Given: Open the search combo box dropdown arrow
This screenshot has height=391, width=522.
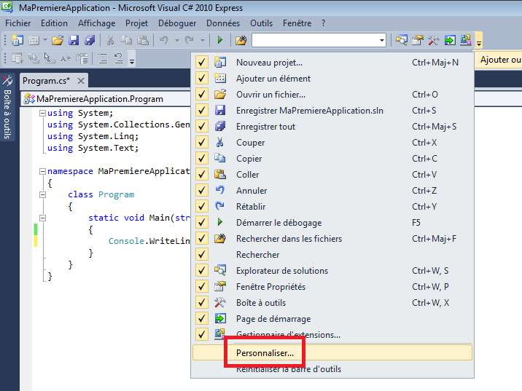Looking at the screenshot, I should click(381, 40).
